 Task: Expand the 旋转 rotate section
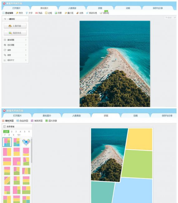15,50
